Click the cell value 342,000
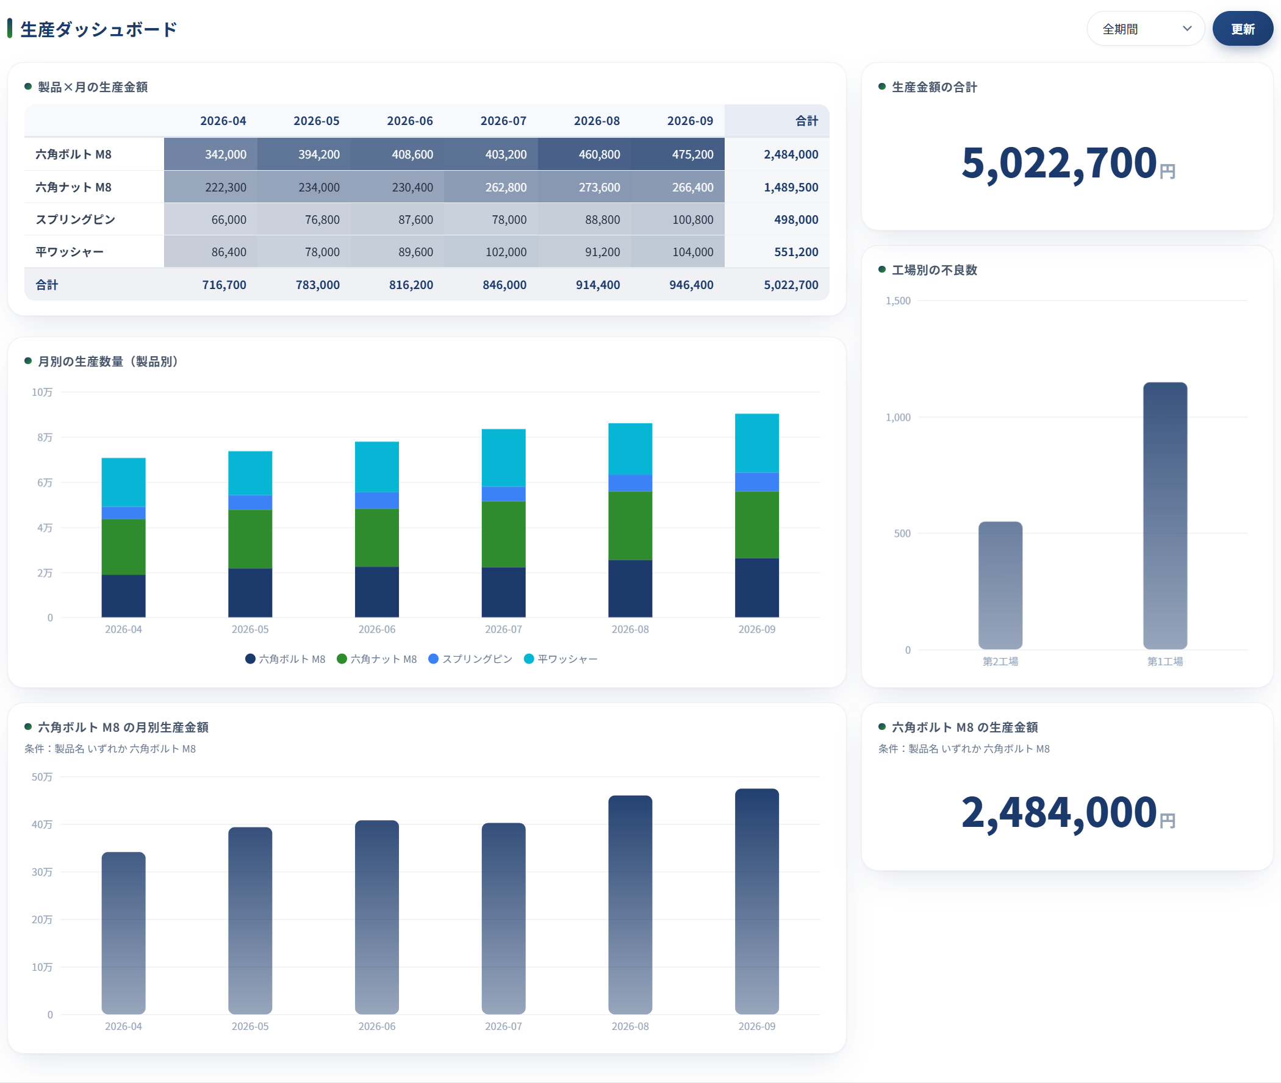Viewport: 1281px width, 1083px height. point(210,154)
